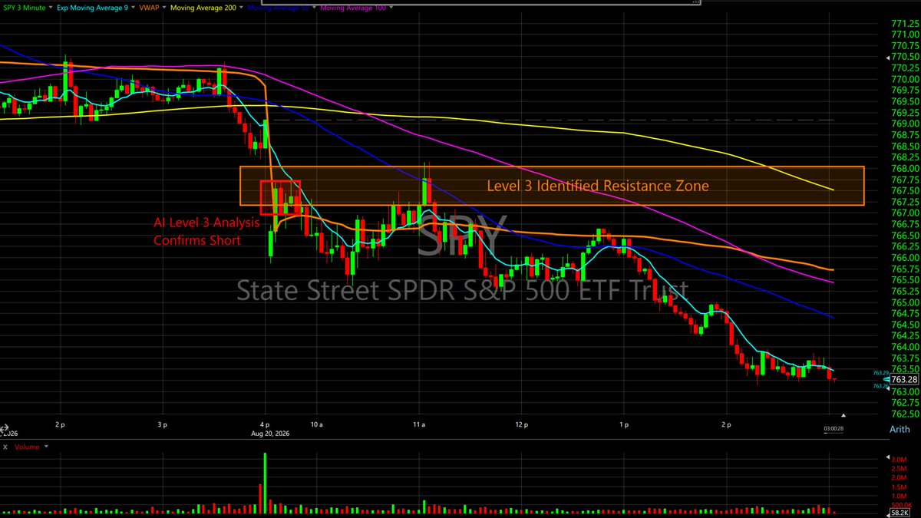The height and width of the screenshot is (518, 921).
Task: Click the 765.00 price axis label
Action: (x=905, y=302)
